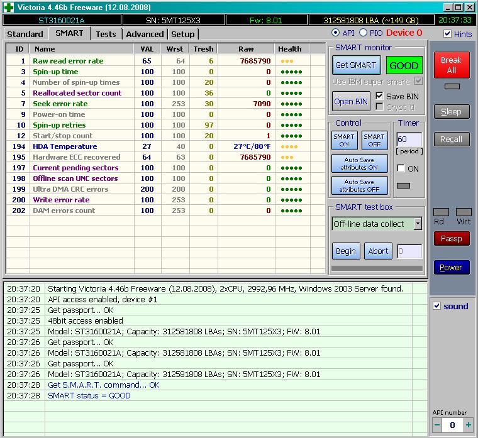Click the SMART test box number field
This screenshot has width=478, height=438.
(x=409, y=251)
